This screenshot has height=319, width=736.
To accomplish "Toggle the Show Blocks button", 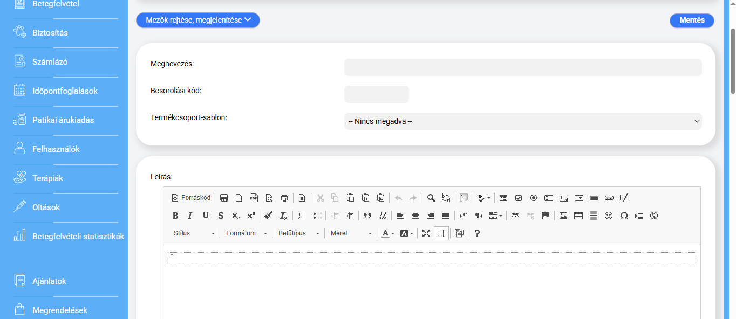I will (x=441, y=233).
